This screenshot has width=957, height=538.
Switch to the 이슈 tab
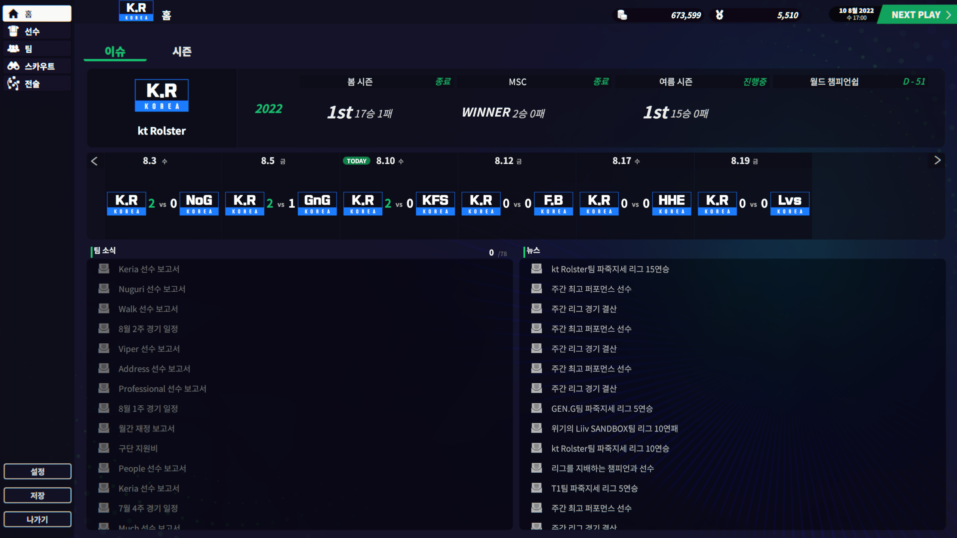pyautogui.click(x=115, y=52)
